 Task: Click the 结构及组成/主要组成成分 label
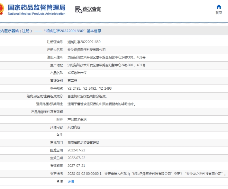45,96
